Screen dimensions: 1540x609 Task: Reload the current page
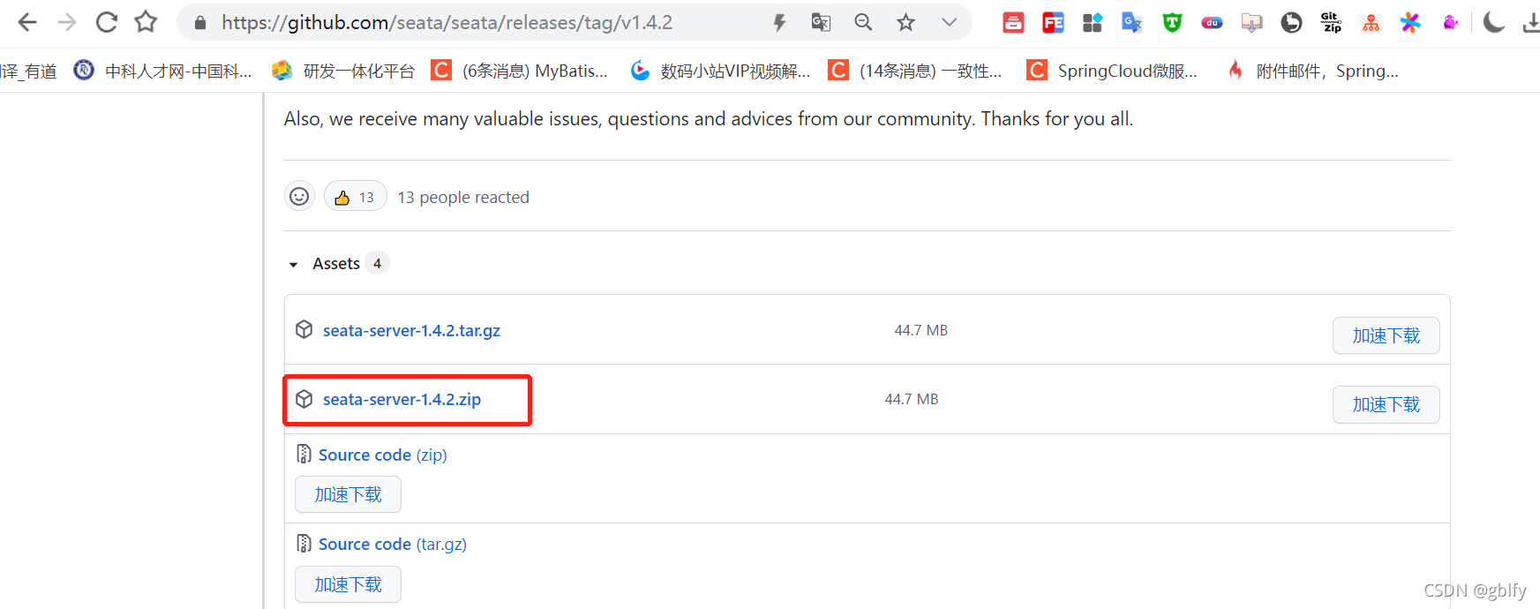(107, 22)
